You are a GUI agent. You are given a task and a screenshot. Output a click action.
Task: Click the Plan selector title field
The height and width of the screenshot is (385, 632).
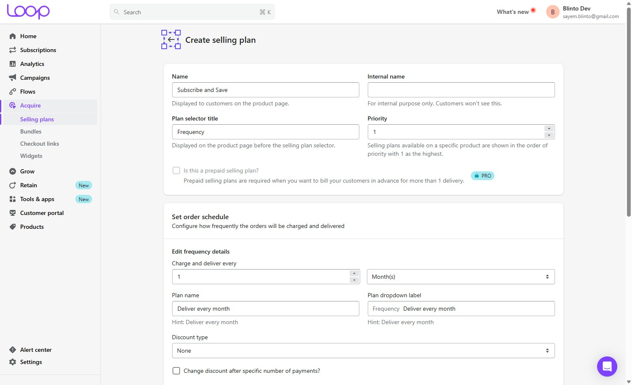coord(266,132)
